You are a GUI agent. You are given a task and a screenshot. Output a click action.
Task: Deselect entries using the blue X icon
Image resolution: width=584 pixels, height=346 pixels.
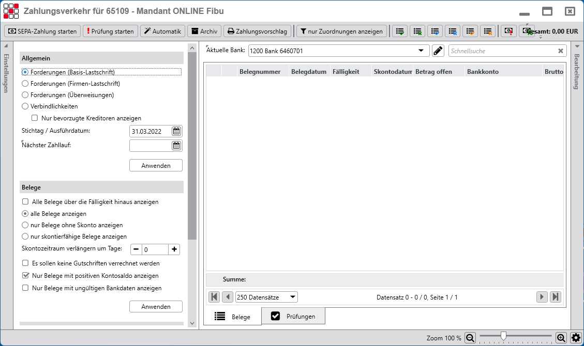pos(454,32)
